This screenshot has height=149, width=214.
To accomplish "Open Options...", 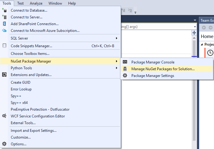I will click(60, 144).
